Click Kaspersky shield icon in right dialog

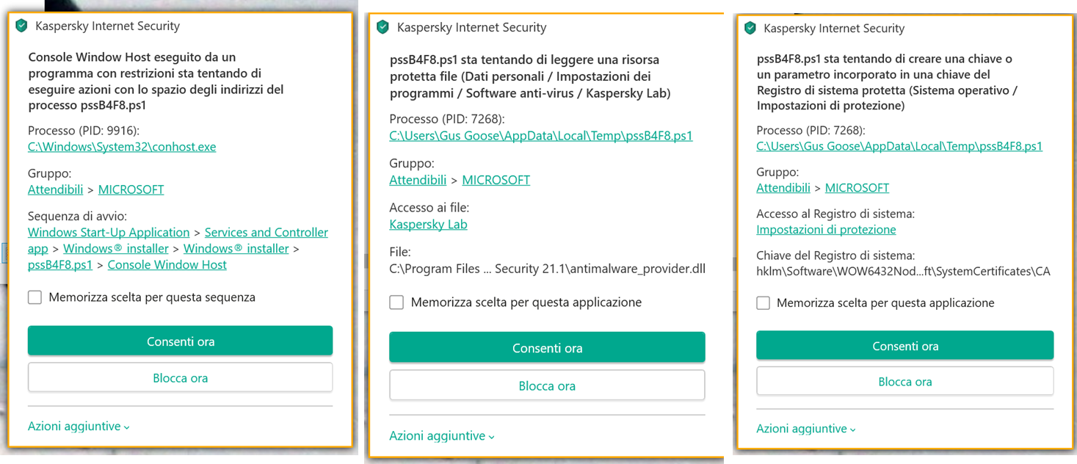(750, 28)
